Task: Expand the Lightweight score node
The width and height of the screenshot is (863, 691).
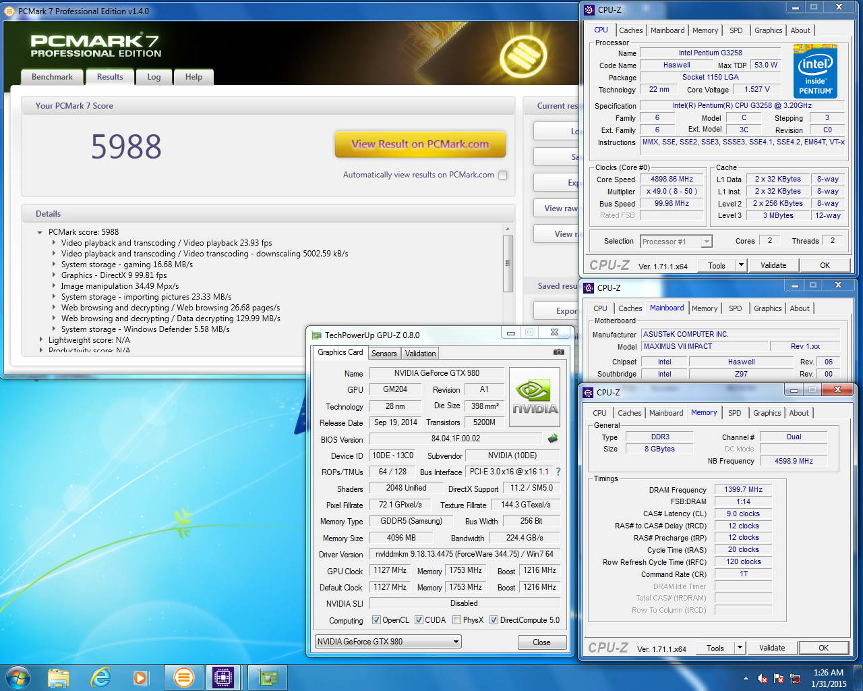Action: click(41, 340)
